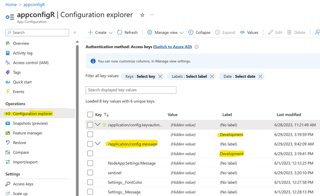Check the Settings__Message checkbox

click(x=90, y=192)
